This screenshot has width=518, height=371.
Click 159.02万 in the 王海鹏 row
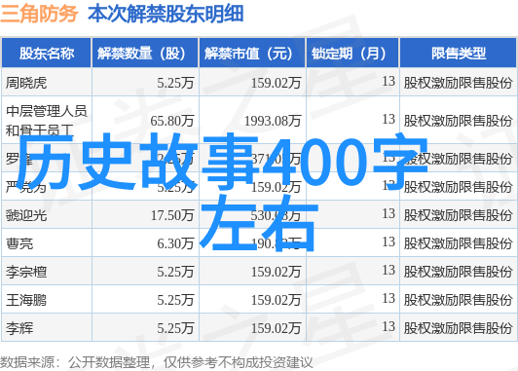[277, 300]
